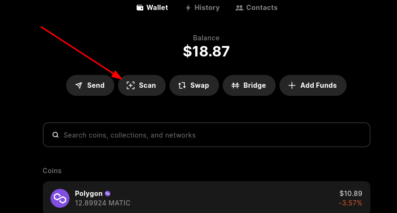This screenshot has height=213, width=397.
Task: Switch to the History tab
Action: (207, 8)
